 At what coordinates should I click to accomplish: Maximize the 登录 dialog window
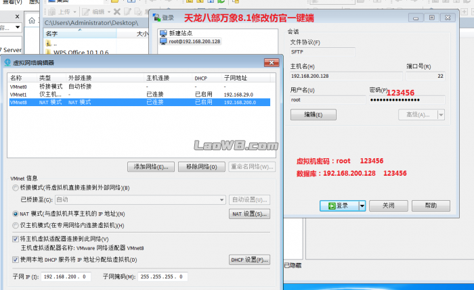point(432,18)
